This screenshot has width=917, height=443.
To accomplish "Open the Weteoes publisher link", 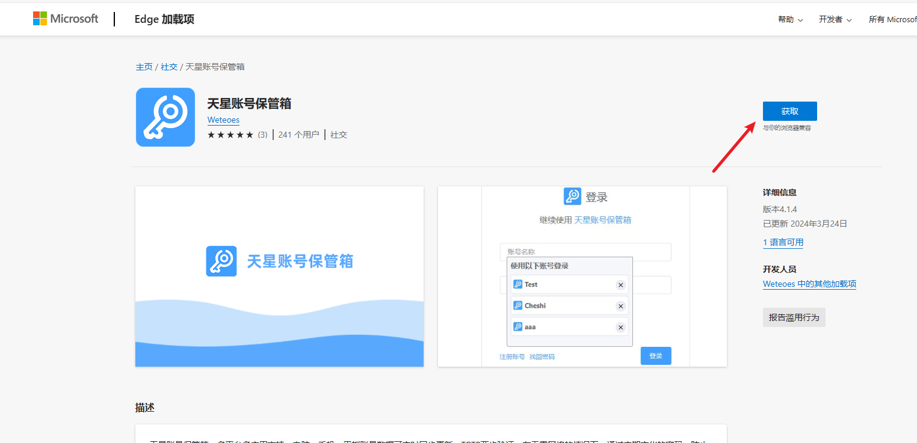I will point(223,120).
